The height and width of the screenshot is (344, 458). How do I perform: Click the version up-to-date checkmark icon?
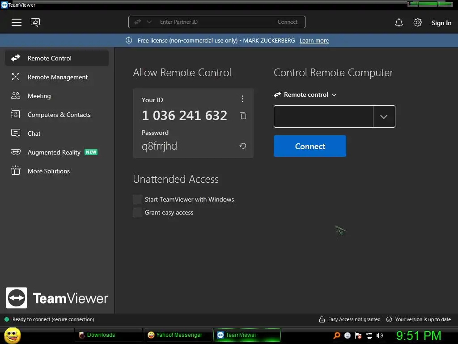pos(389,319)
